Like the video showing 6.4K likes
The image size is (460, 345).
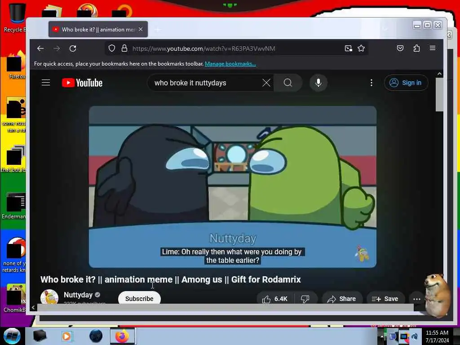coord(275,299)
